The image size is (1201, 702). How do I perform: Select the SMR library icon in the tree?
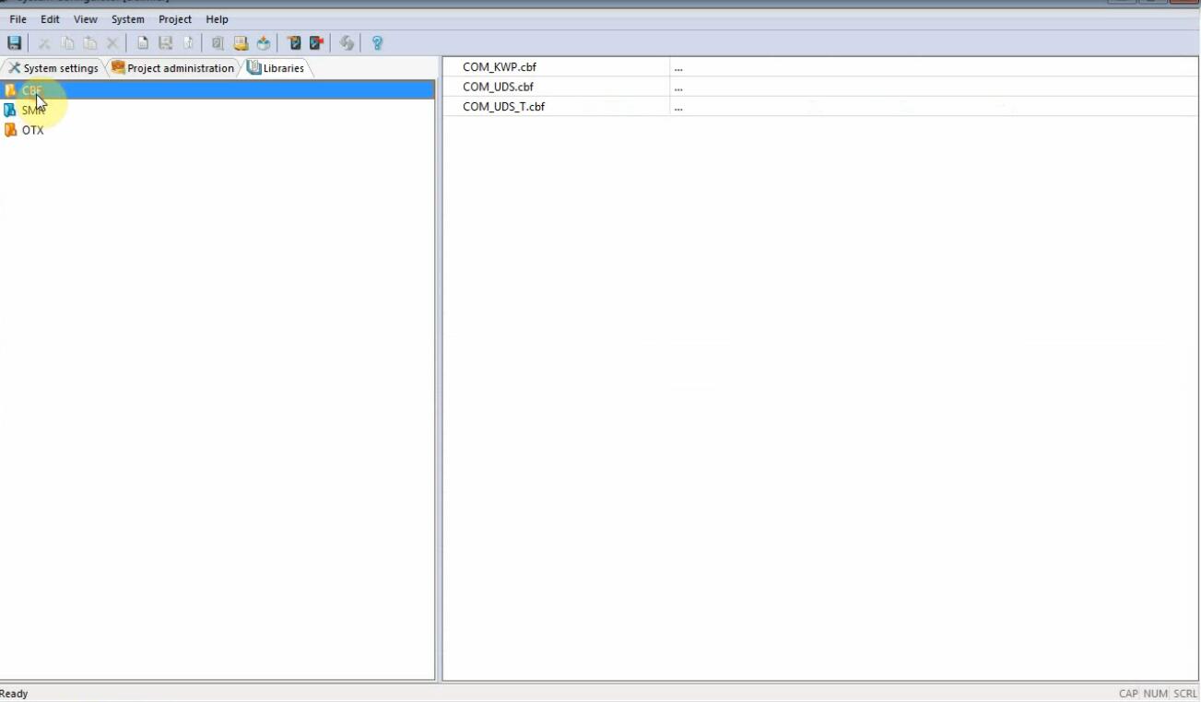(10, 111)
